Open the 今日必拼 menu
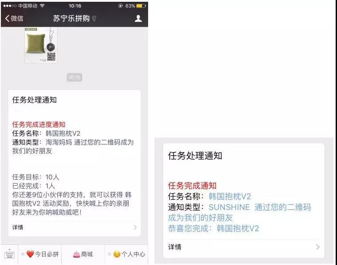This screenshot has height=265, width=337. (40, 254)
